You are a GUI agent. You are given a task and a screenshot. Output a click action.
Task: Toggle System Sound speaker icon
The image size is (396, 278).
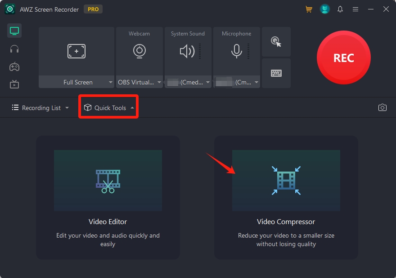[x=187, y=51]
